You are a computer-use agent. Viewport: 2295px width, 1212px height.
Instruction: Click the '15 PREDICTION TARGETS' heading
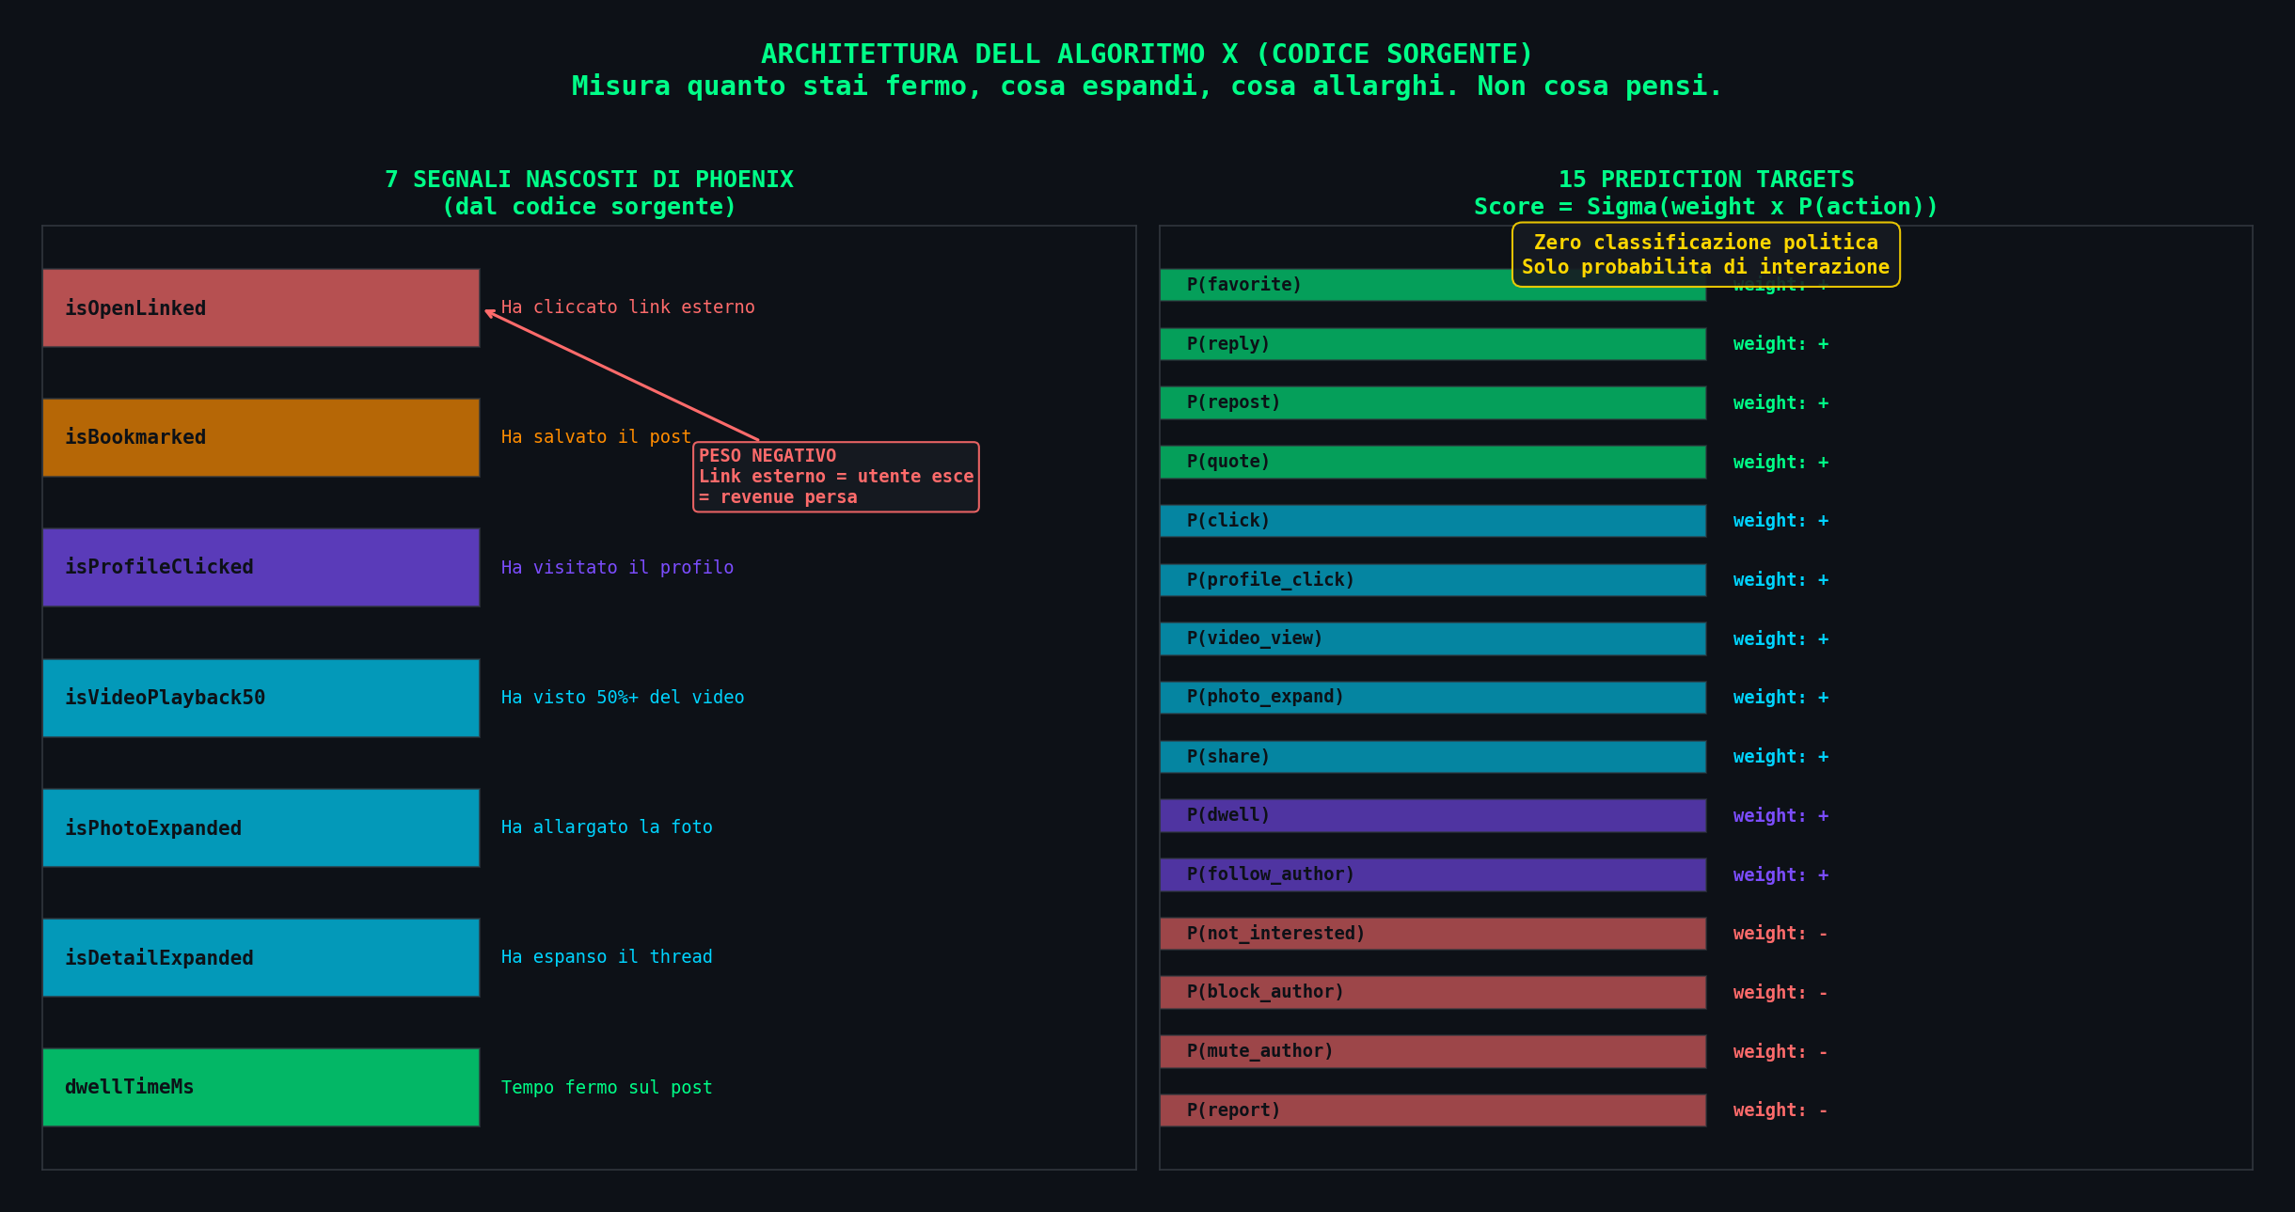pos(1705,180)
